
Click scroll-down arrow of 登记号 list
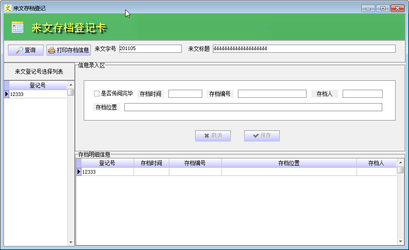pyautogui.click(x=71, y=242)
